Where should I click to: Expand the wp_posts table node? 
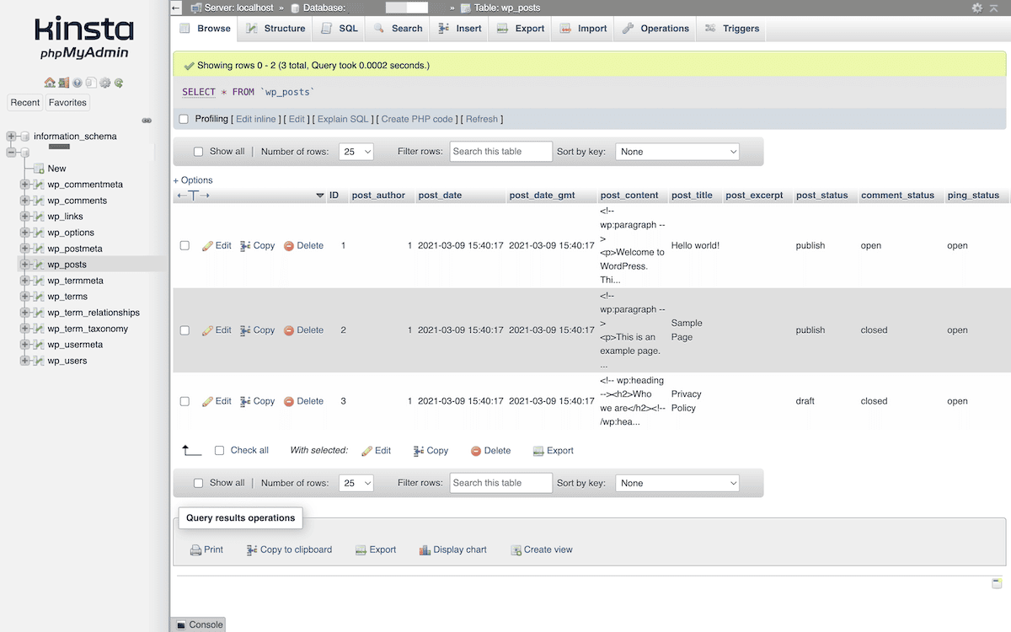tap(24, 265)
